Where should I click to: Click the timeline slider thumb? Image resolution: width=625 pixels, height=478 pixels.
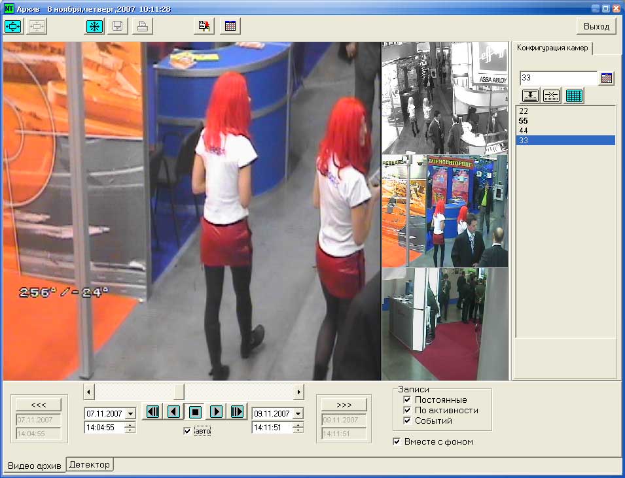click(x=178, y=392)
